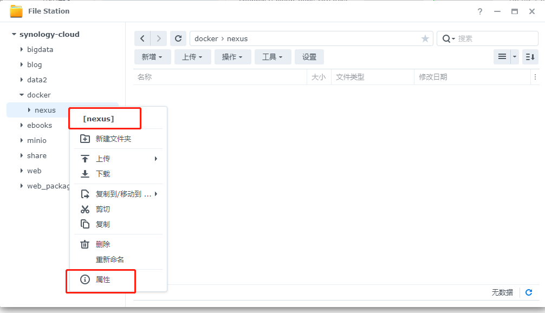The height and width of the screenshot is (313, 545).
Task: Click the download icon in the context menu
Action: 85,175
